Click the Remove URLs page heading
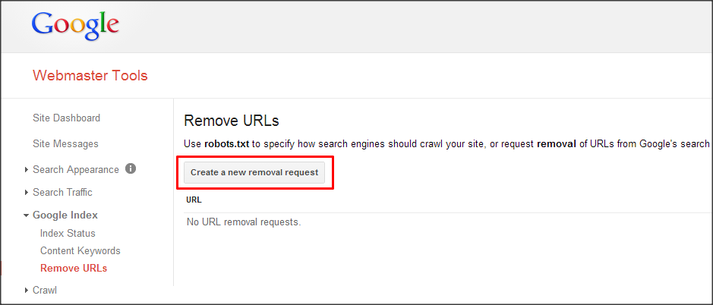Screen dimensions: 713x305 pyautogui.click(x=232, y=121)
